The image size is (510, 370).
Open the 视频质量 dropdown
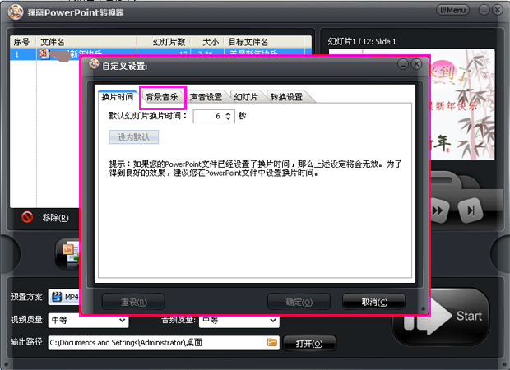pos(89,320)
